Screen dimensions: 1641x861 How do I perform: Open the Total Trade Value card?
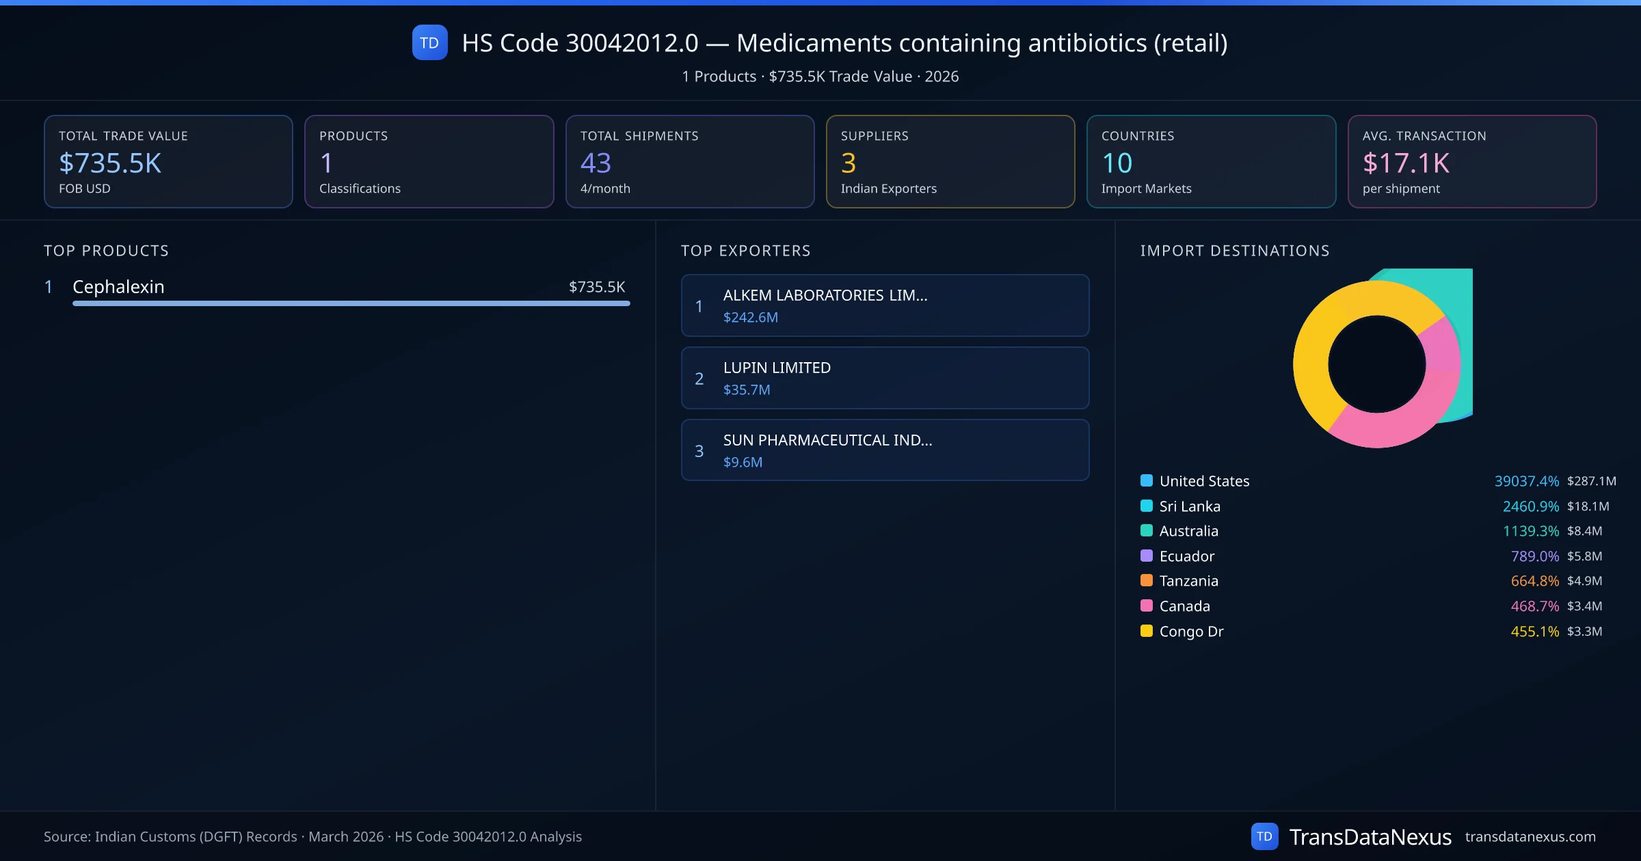pos(168,161)
